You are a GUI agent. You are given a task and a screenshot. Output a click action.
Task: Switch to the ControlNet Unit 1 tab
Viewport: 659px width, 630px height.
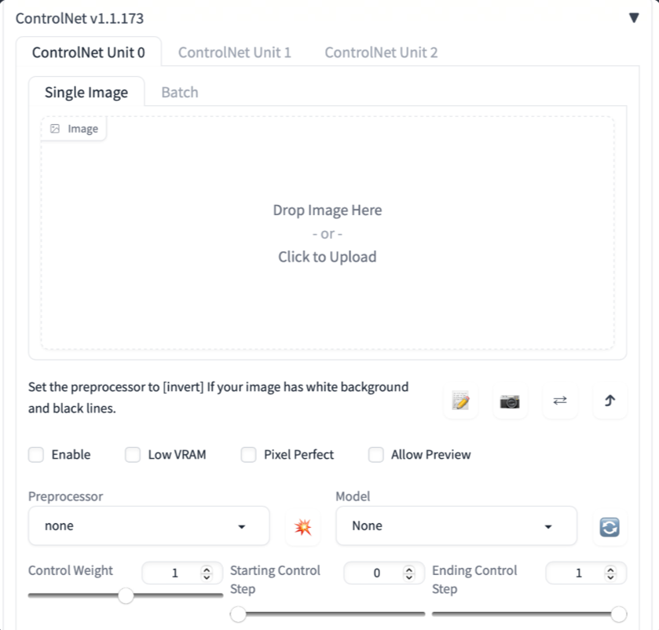235,52
